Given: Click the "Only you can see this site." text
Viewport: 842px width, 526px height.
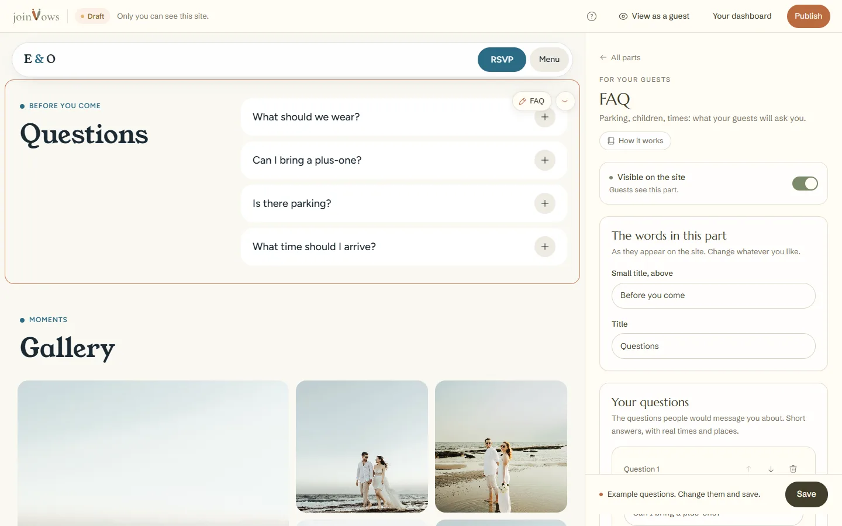Looking at the screenshot, I should point(163,16).
